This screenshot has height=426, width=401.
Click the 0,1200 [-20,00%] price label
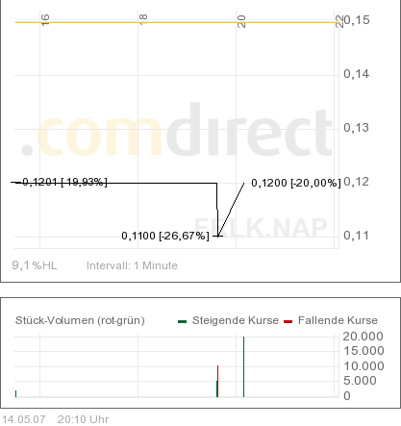pyautogui.click(x=296, y=183)
